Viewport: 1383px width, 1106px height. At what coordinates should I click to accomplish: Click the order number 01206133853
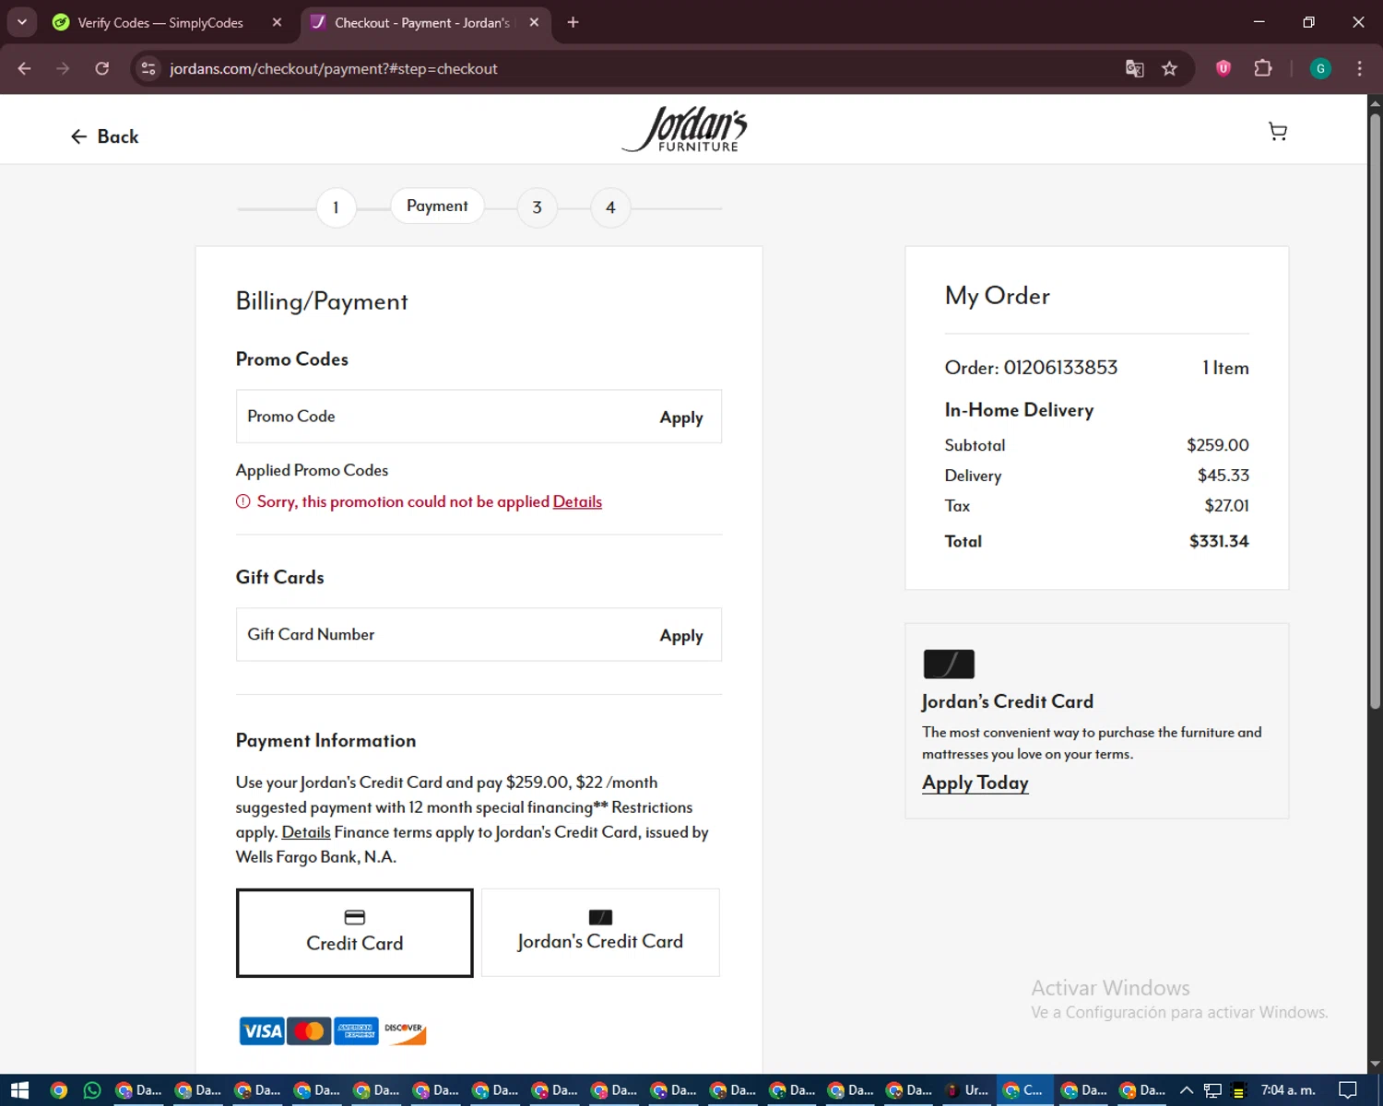pos(1060,368)
